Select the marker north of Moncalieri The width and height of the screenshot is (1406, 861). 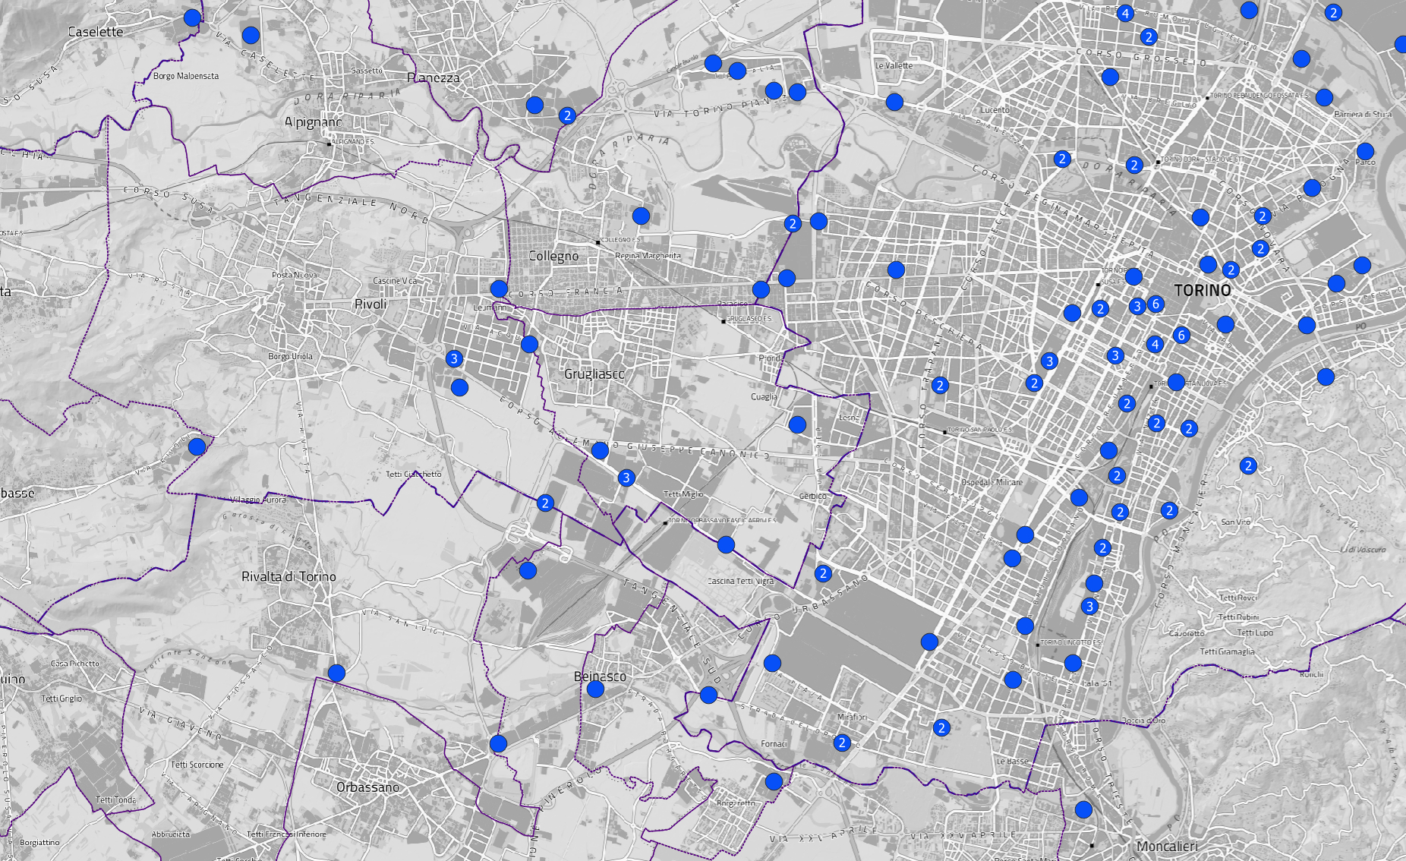tap(1083, 809)
